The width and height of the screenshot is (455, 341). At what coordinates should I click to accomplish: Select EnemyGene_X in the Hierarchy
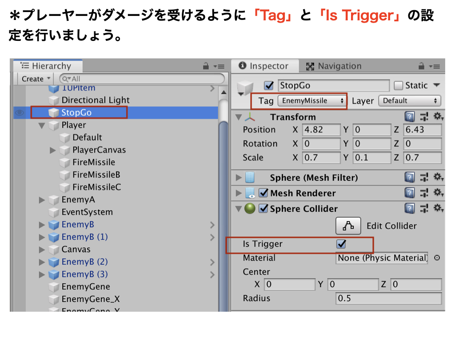point(91,299)
